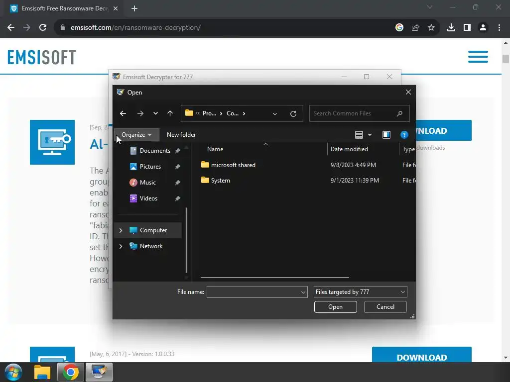Open Chrome profile menu
The height and width of the screenshot is (382, 510).
483,28
